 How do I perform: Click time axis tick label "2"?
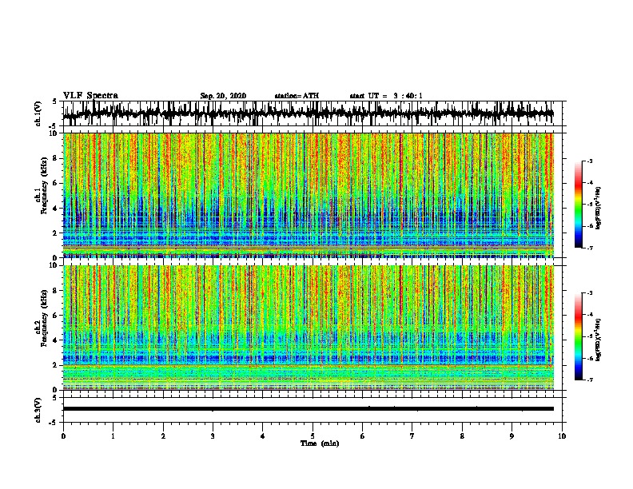pos(163,436)
